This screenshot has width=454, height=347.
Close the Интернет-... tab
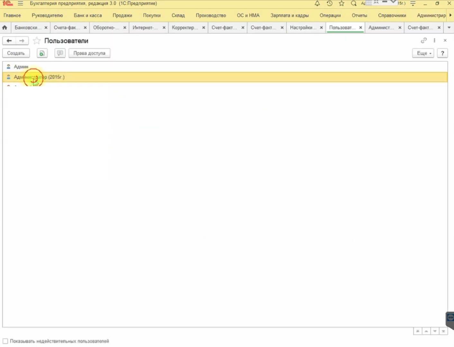tap(164, 28)
